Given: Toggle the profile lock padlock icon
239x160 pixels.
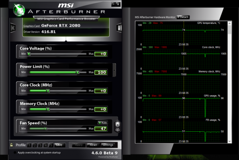Looking at the screenshot, I should 12,145.
